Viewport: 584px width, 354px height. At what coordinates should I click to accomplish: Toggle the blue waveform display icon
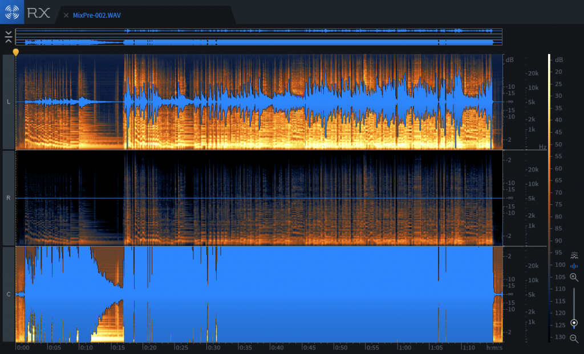point(574,266)
